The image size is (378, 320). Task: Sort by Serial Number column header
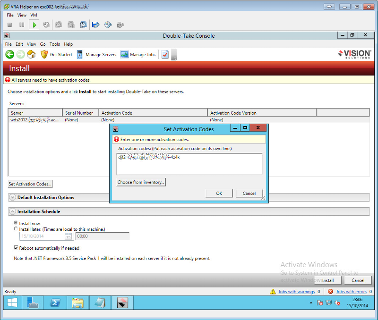81,113
